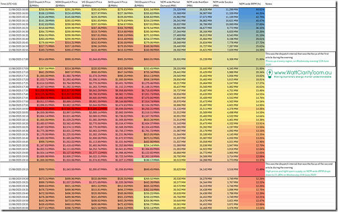Image resolution: width=338 pixels, height=212 pixels.
Task: Select the 'QLD Dispatch Price' column header
Action: click(42, 4)
